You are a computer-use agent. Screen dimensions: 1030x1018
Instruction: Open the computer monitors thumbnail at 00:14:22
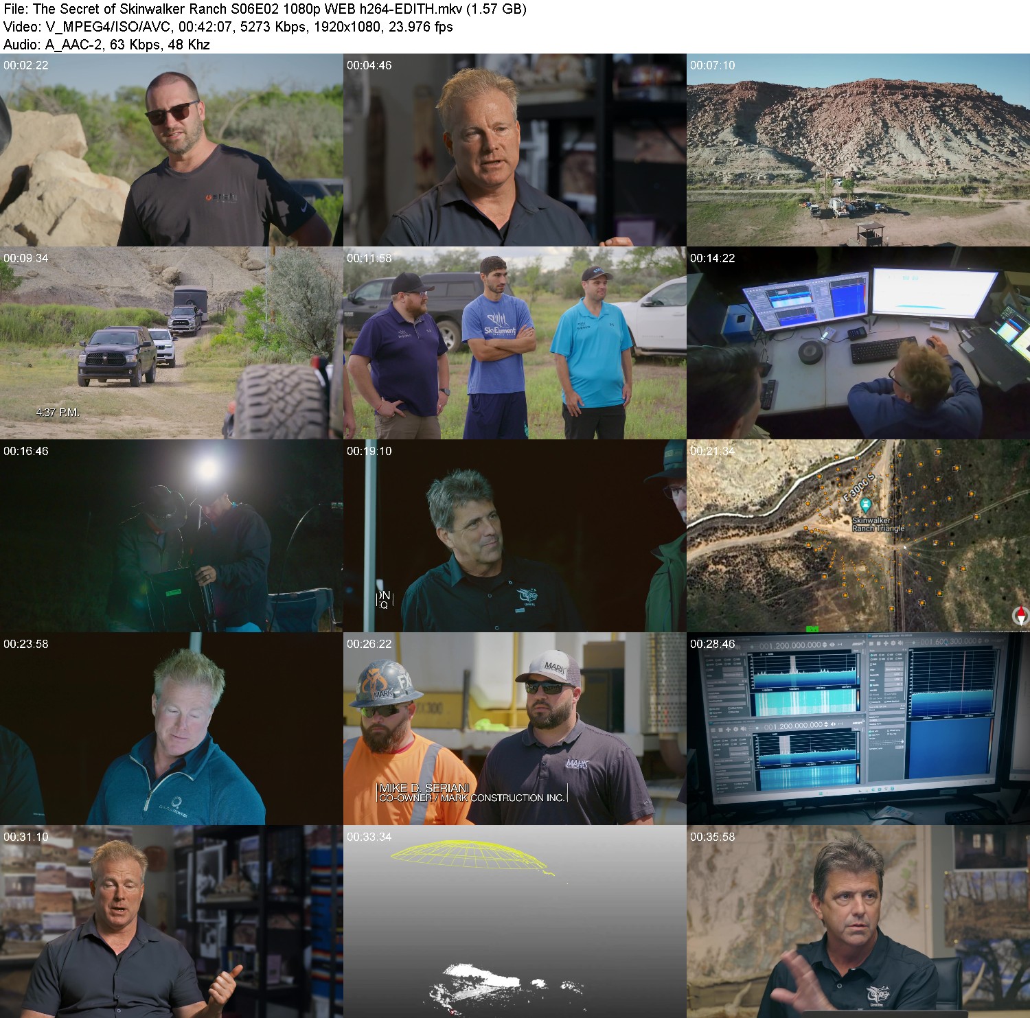pyautogui.click(x=858, y=343)
